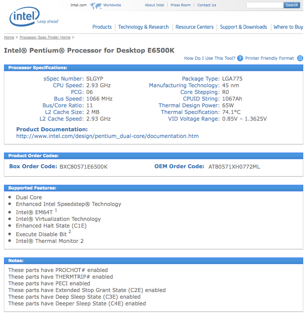Click Manufacturing Technology value 45 nm
The height and width of the screenshot is (316, 308).
click(x=230, y=85)
